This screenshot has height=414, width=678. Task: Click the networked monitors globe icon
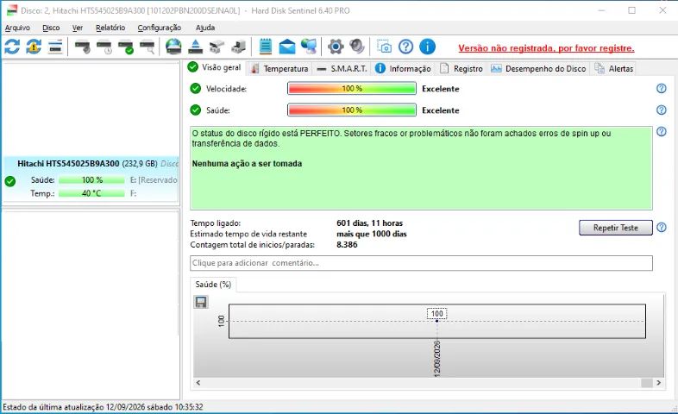[309, 47]
